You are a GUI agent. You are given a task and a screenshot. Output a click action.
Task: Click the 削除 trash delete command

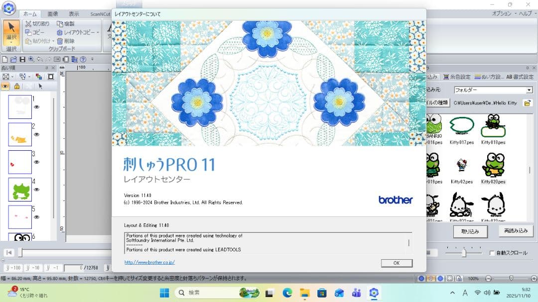[x=66, y=41]
